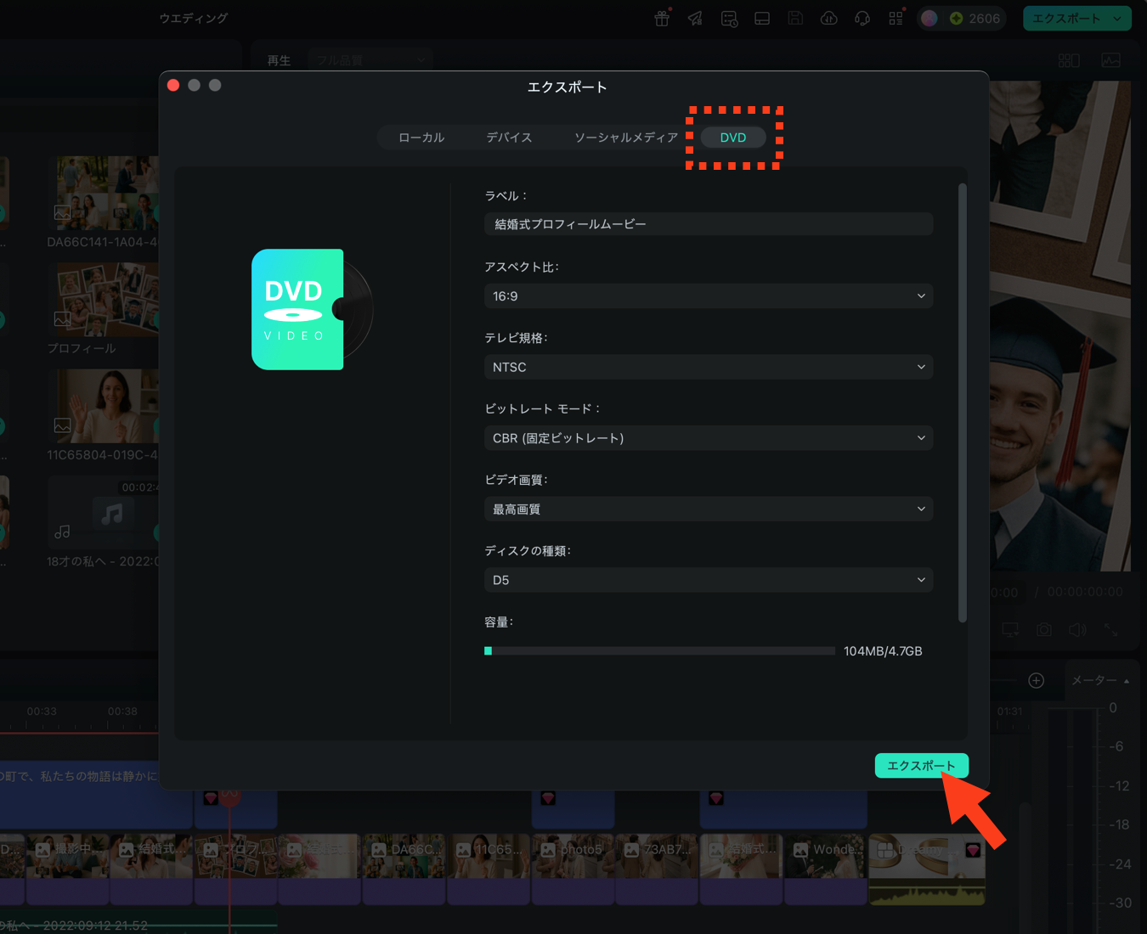This screenshot has width=1147, height=934.
Task: Click the save disk icon in toolbar
Action: click(x=795, y=19)
